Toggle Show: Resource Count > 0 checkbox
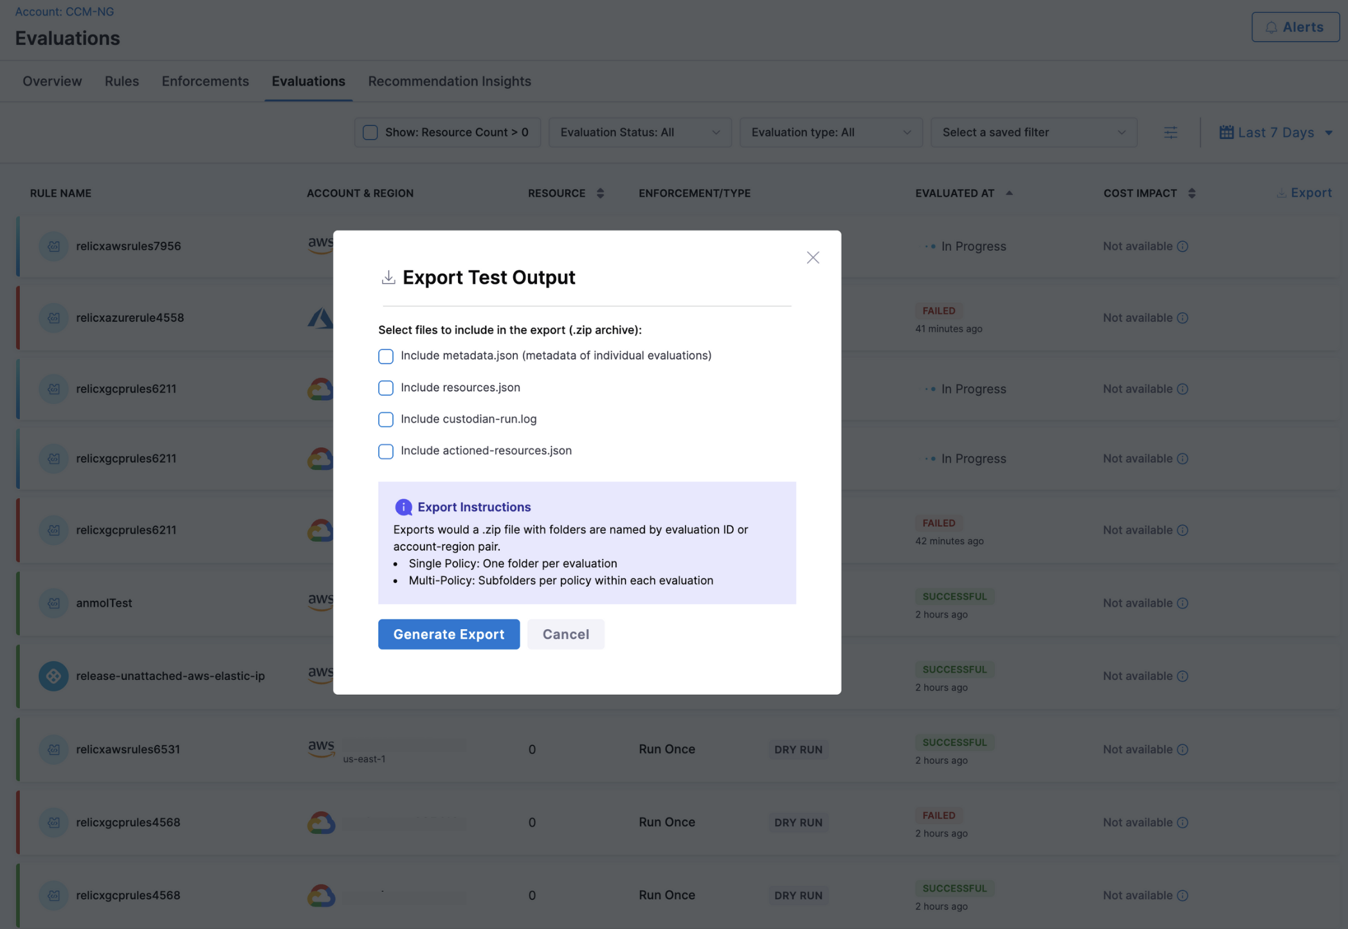 370,133
